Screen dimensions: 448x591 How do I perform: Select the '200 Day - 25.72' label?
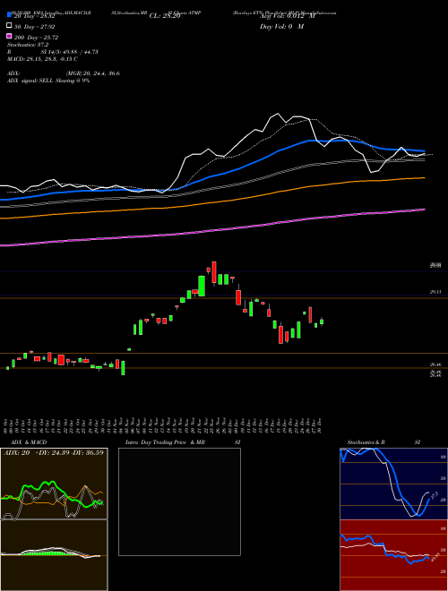point(36,38)
